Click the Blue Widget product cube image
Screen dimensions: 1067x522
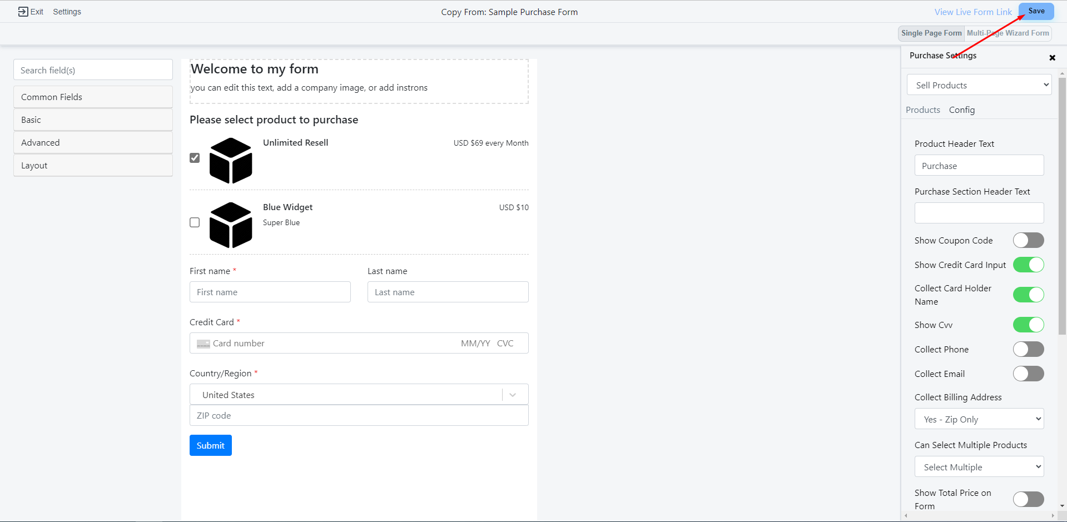coord(231,225)
